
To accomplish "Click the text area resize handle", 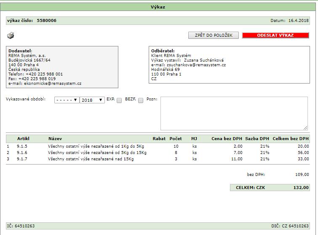I will click(306, 128).
